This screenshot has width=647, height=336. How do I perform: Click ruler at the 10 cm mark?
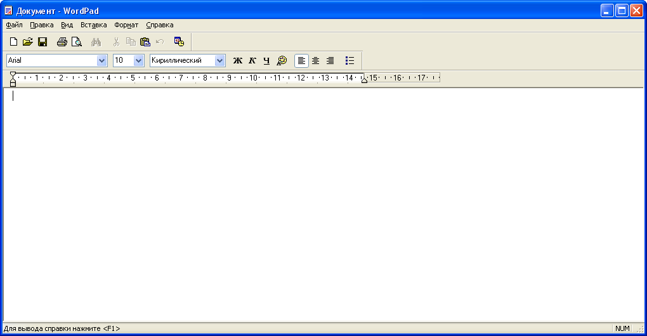point(253,77)
